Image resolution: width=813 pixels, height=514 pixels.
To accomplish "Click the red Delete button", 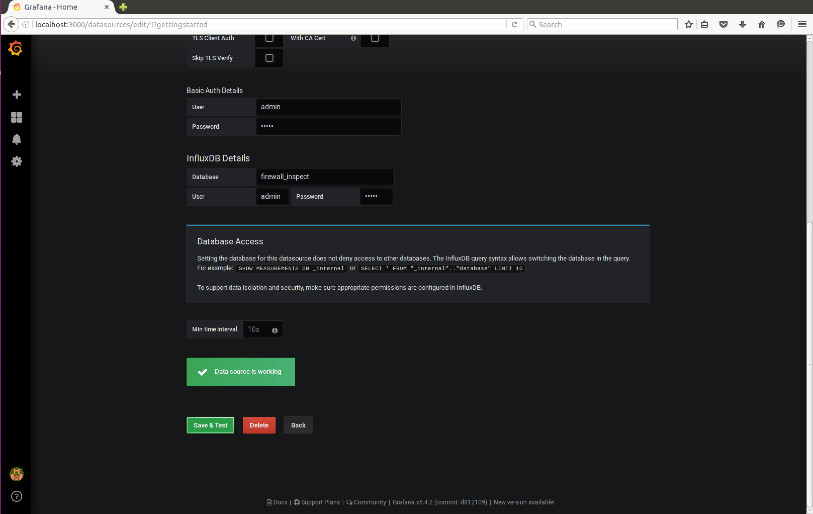I will tap(259, 425).
